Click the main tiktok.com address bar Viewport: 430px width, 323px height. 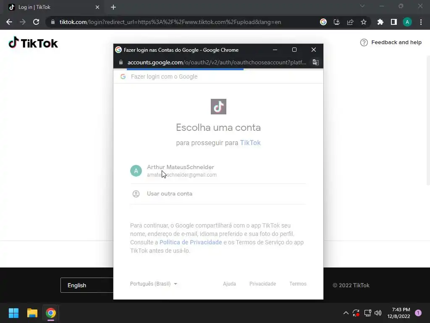pyautogui.click(x=170, y=22)
